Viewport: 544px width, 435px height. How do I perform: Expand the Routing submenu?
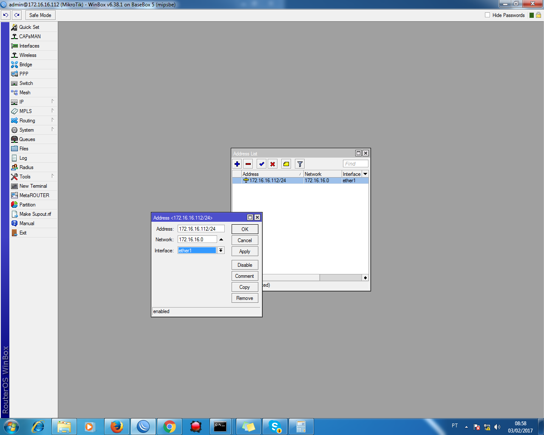click(34, 121)
